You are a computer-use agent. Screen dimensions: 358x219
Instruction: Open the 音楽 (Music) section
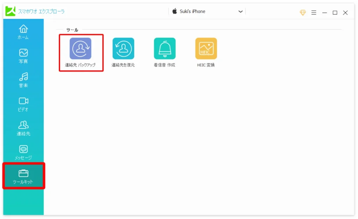pos(23,80)
